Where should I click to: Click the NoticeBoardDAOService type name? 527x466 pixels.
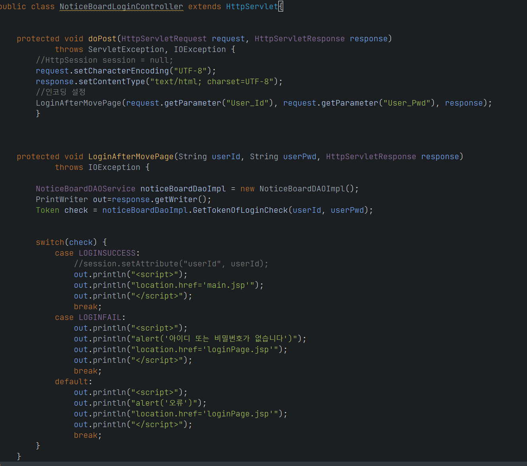86,189
